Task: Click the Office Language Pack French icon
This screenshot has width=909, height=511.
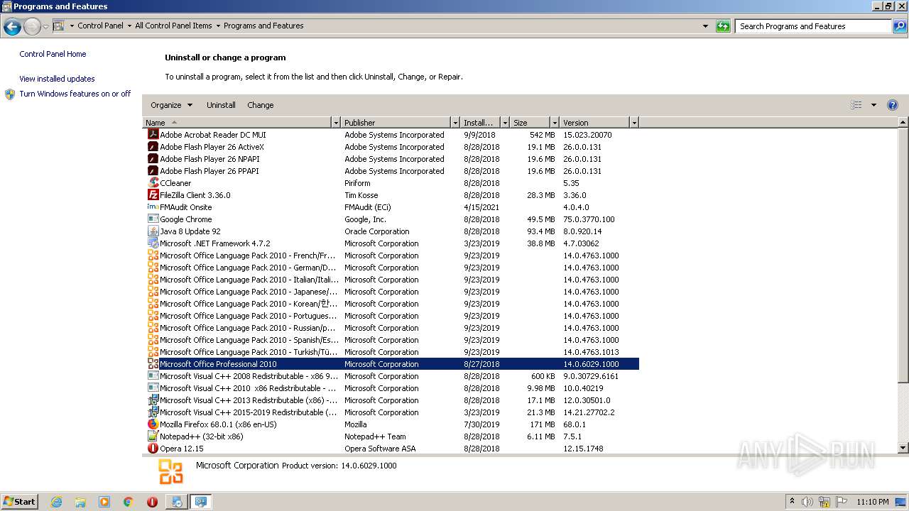Action: point(153,255)
